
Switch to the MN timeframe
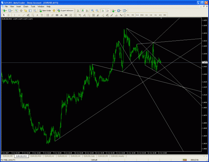(x=165, y=15)
